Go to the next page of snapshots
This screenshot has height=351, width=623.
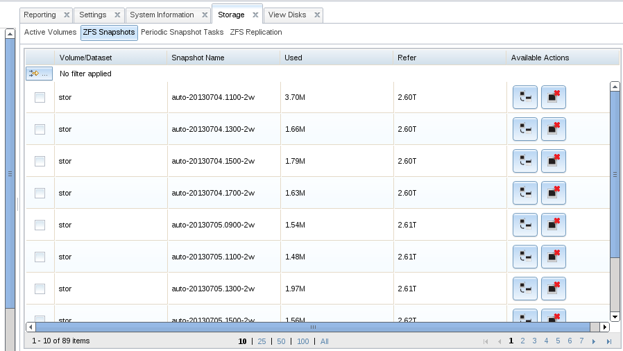tap(594, 341)
